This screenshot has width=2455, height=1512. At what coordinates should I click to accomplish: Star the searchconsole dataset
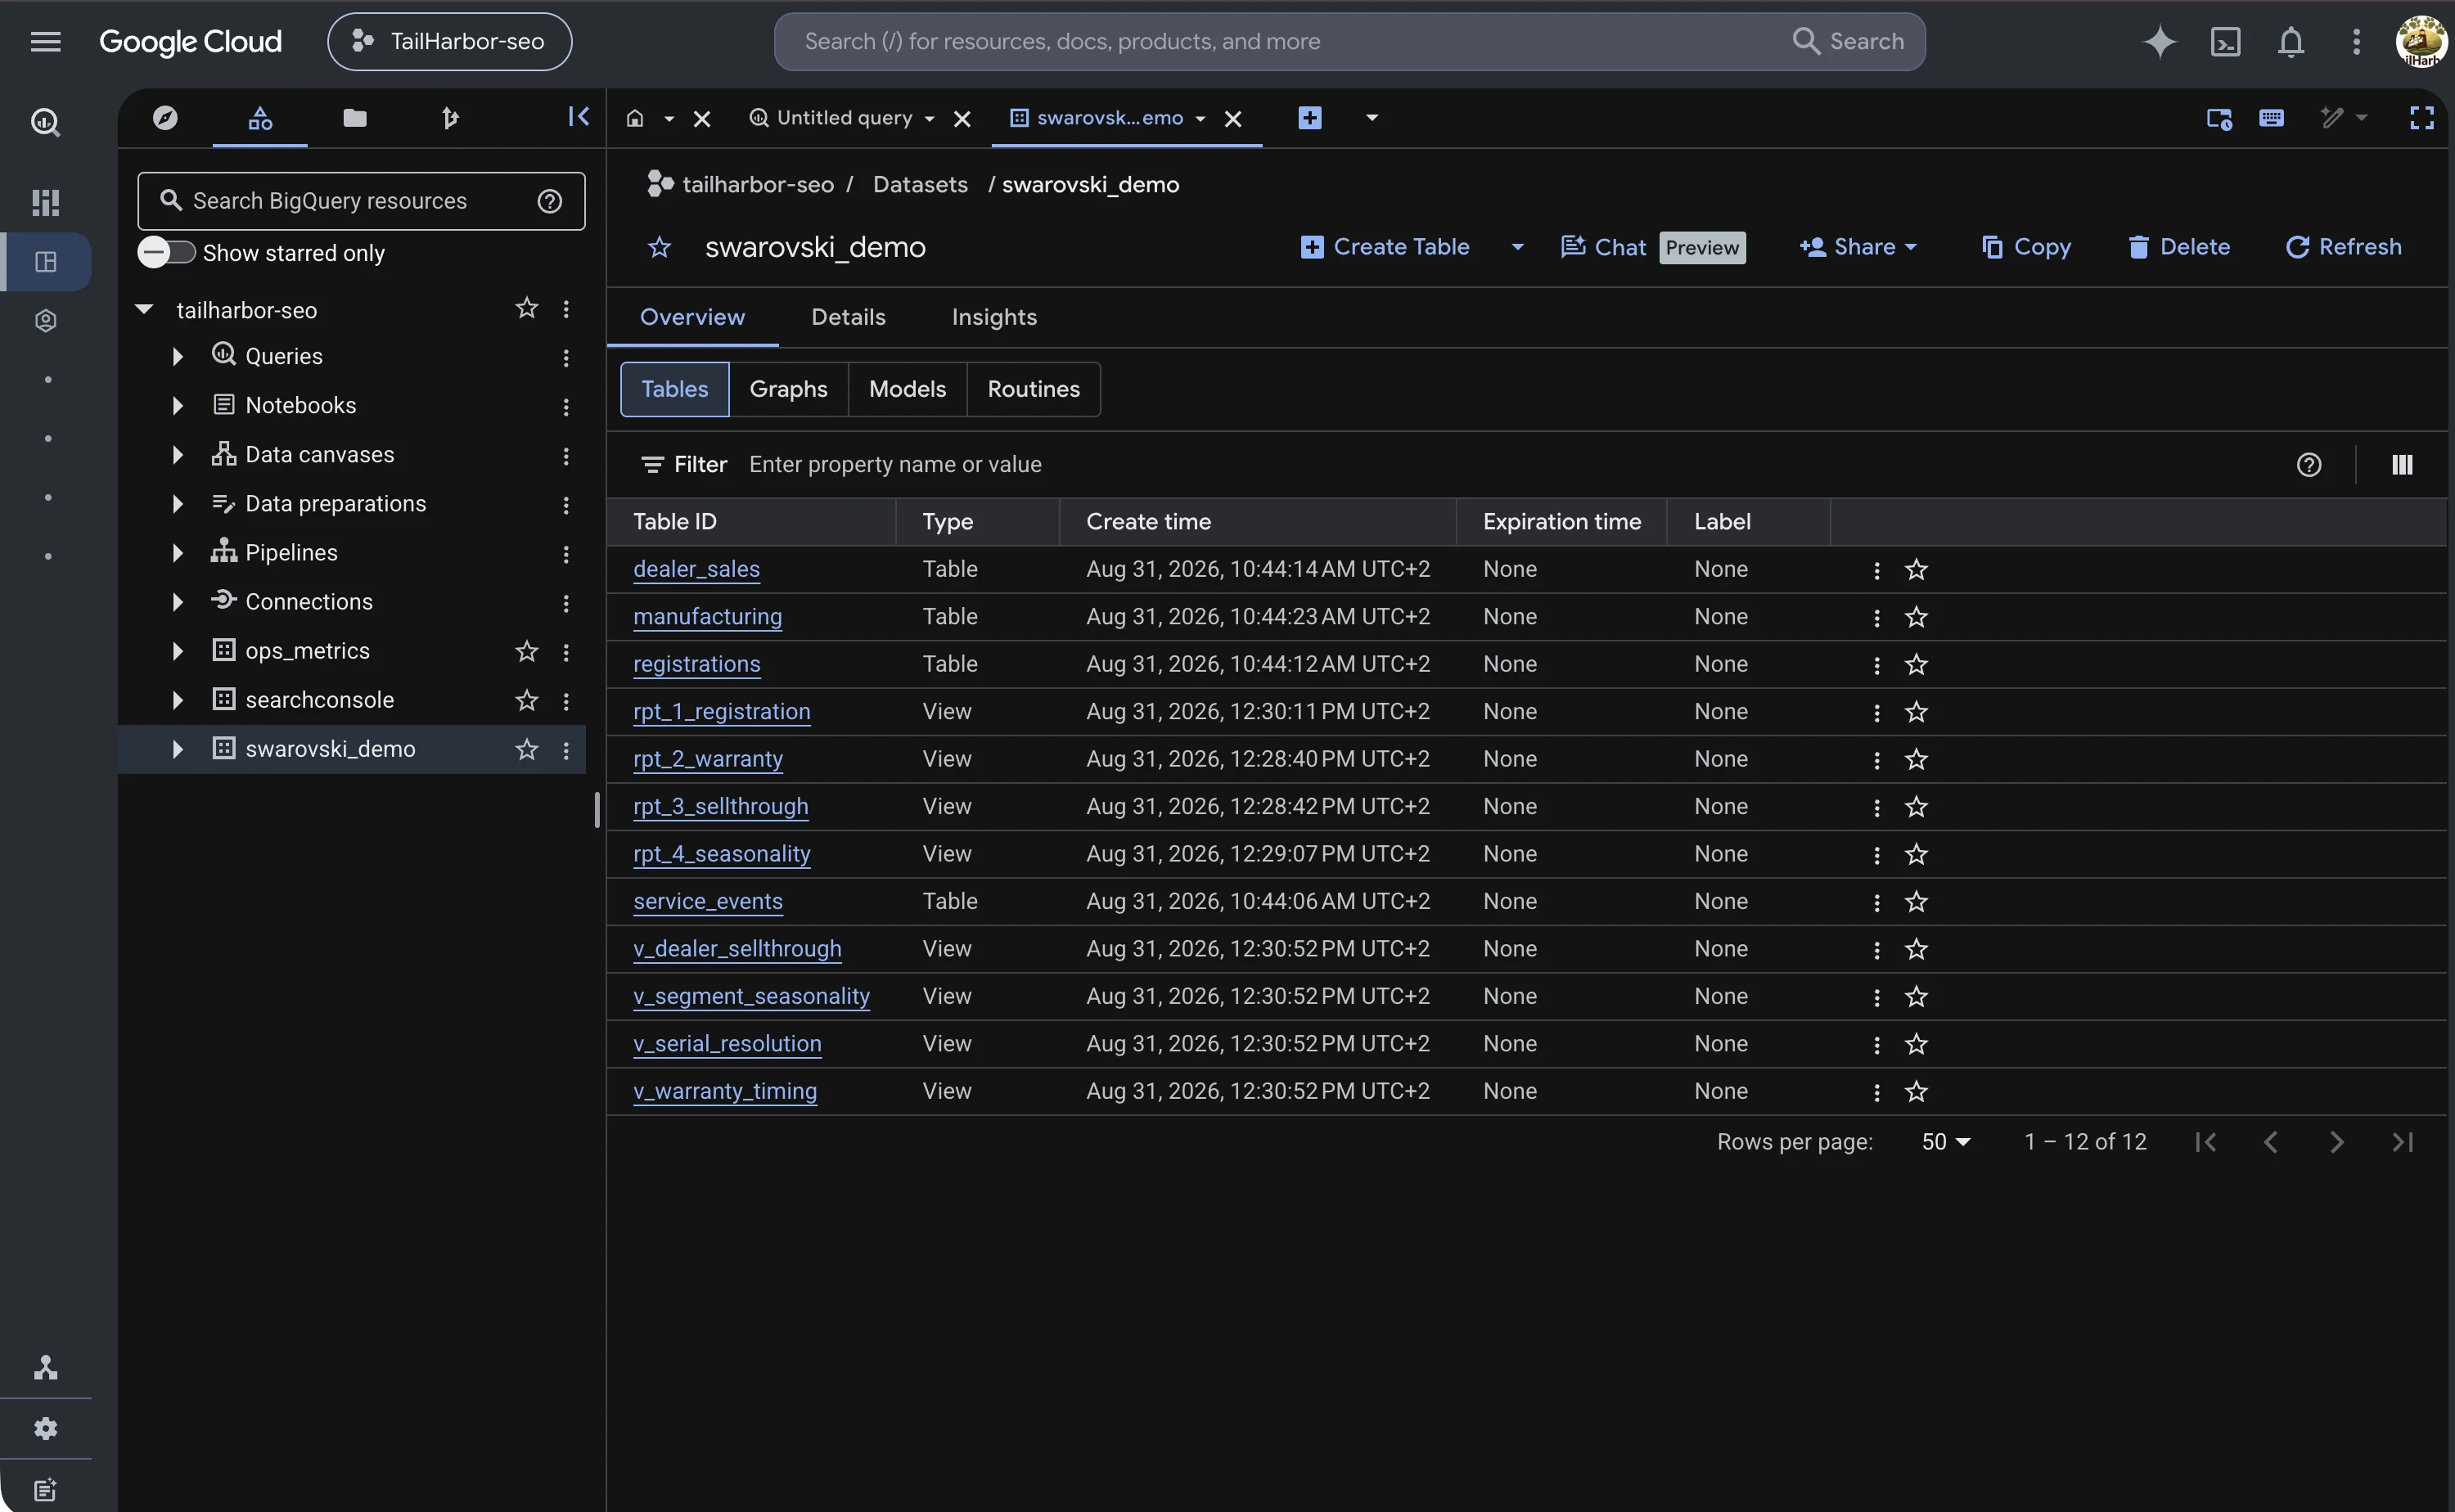click(527, 700)
